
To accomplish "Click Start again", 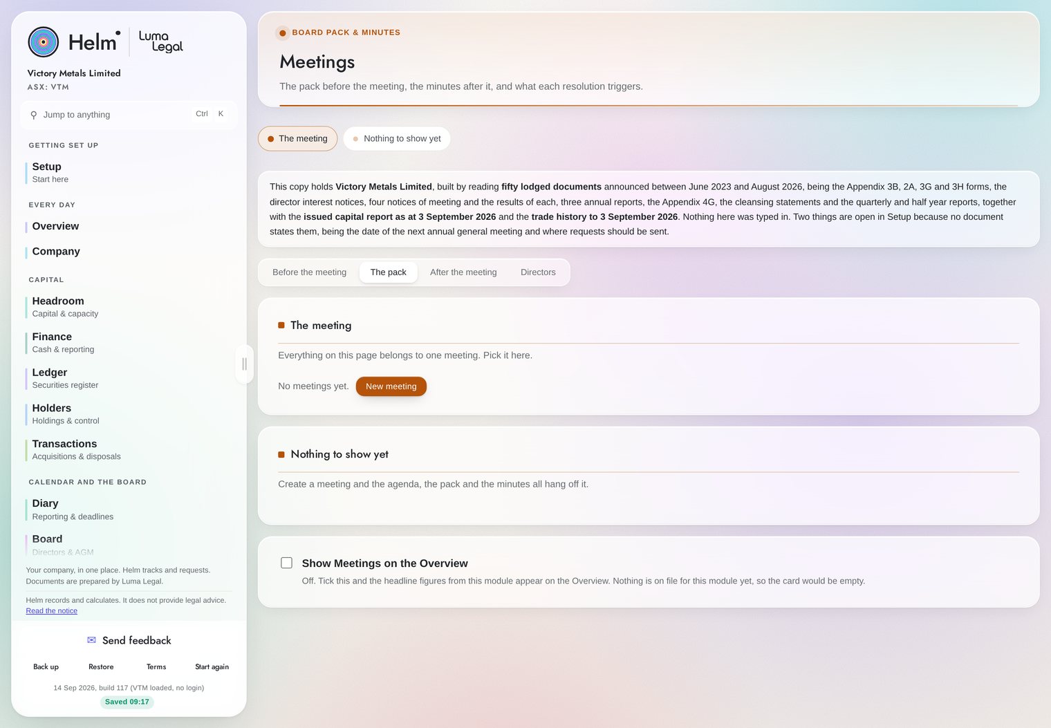I will click(x=212, y=667).
